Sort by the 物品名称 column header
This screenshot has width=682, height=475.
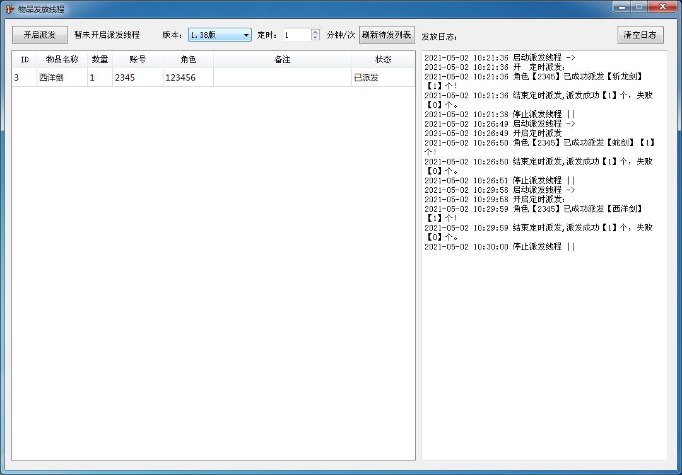click(x=62, y=59)
